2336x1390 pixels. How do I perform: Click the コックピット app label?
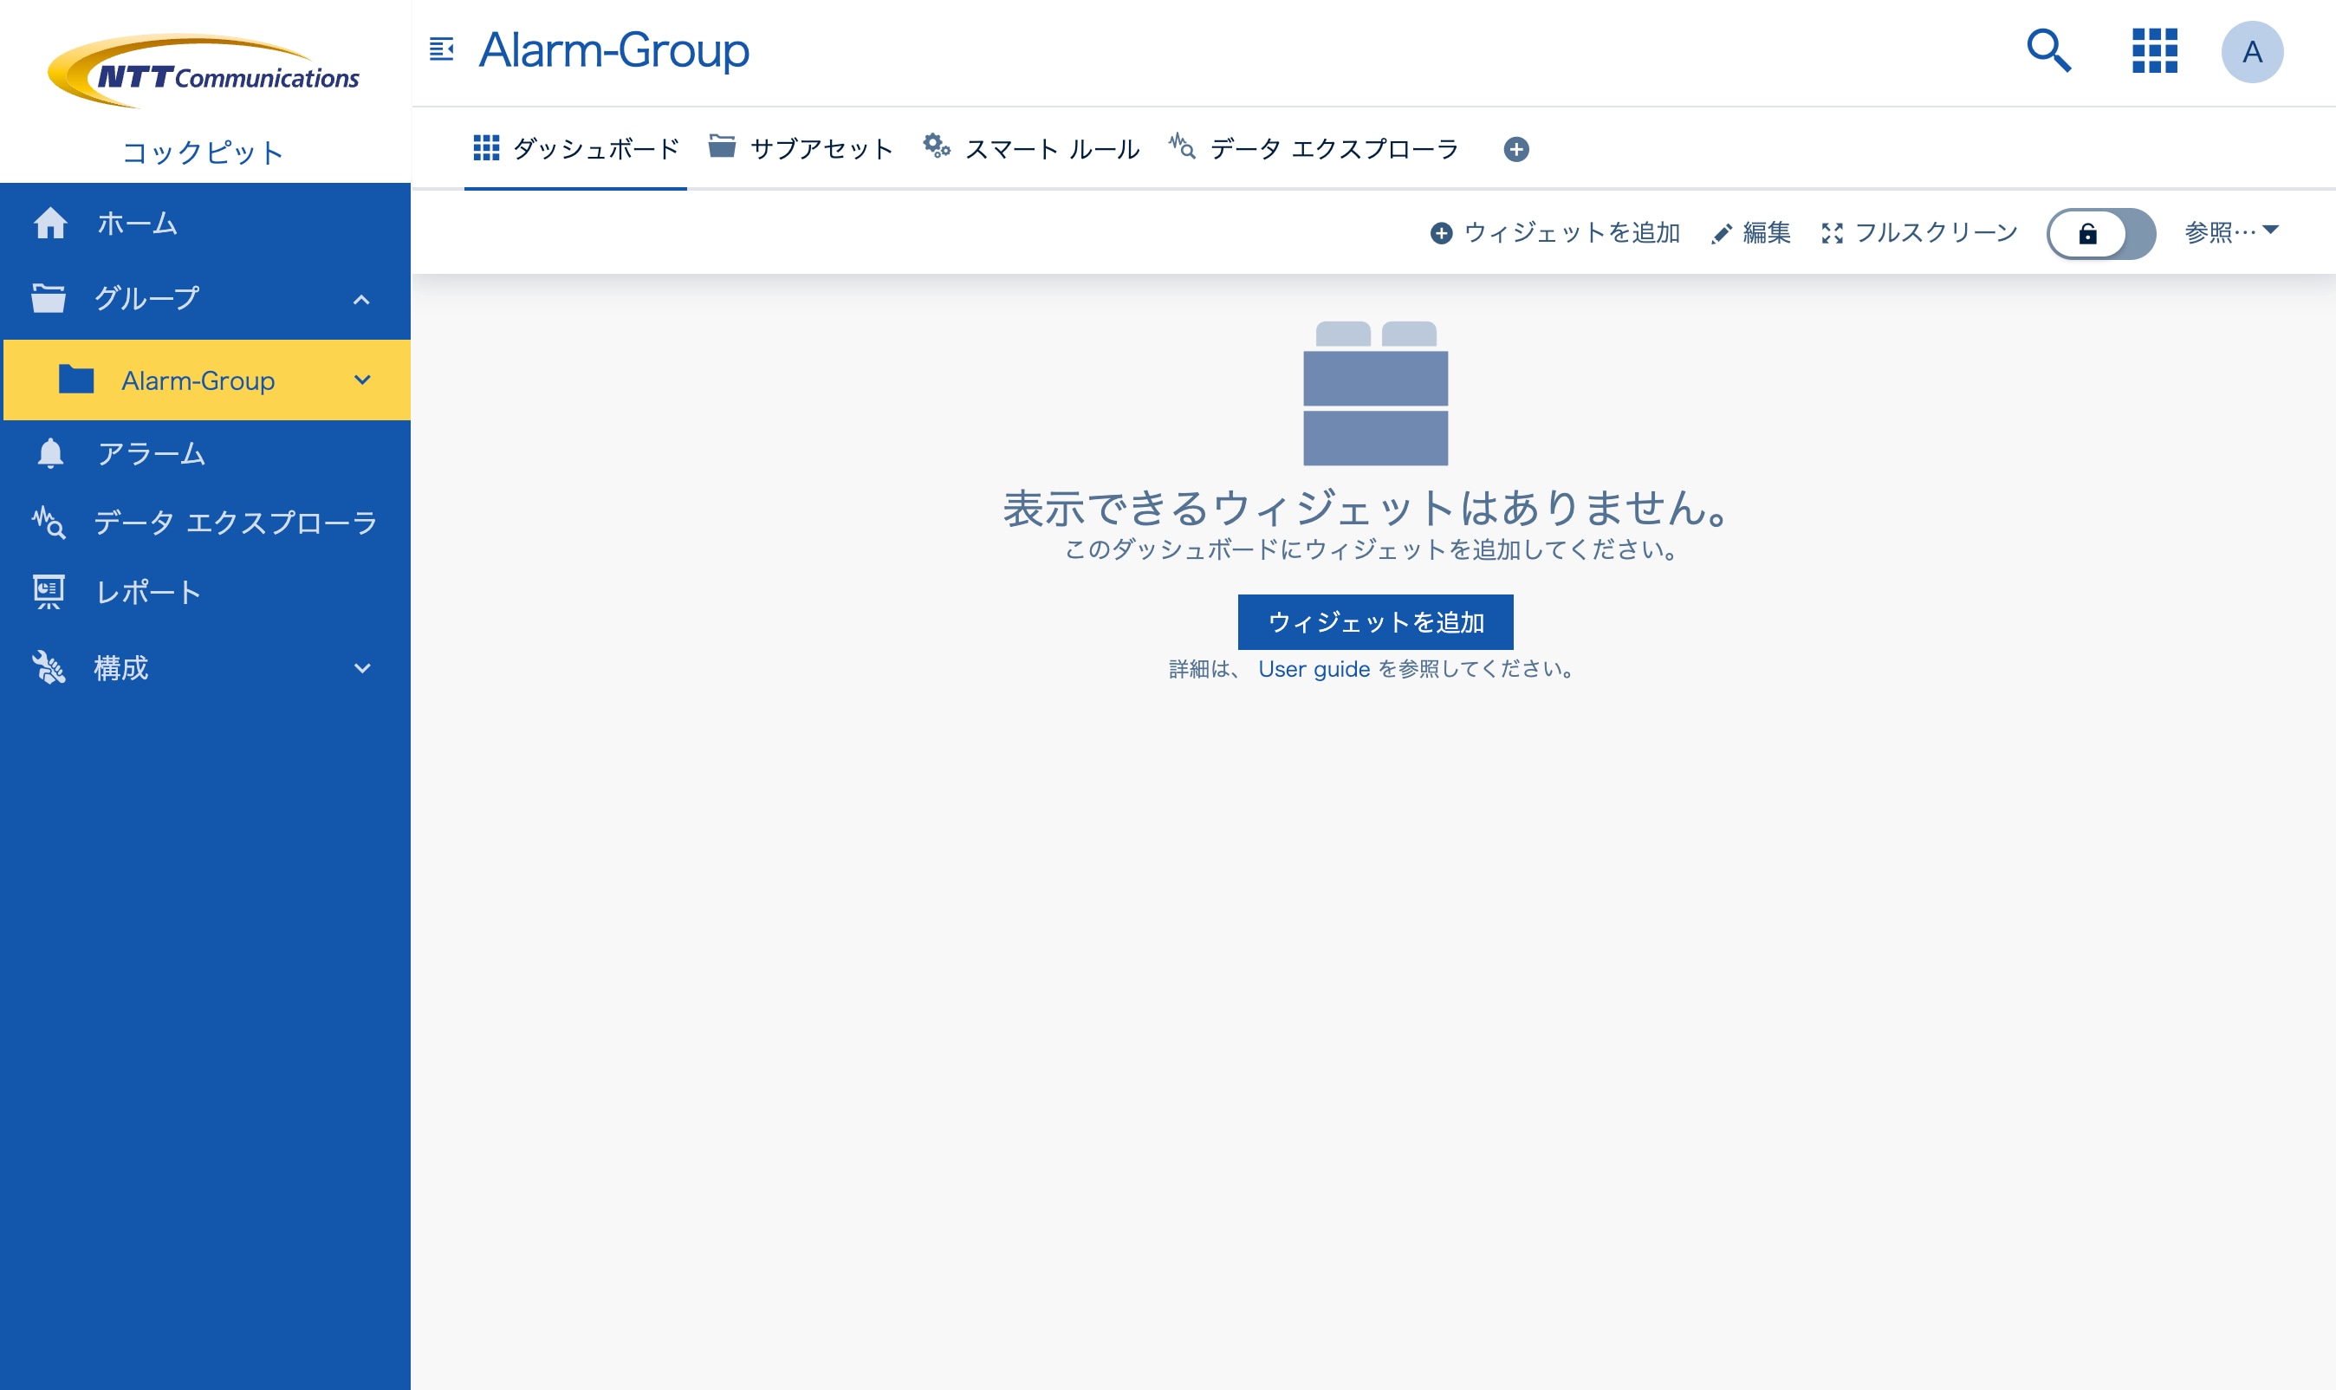coord(203,152)
